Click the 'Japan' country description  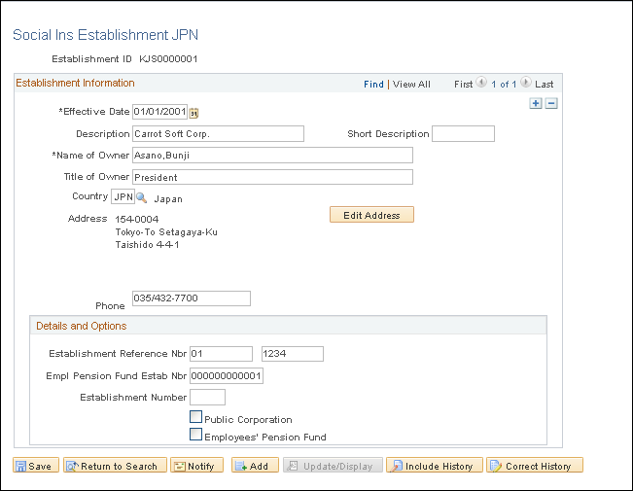(168, 199)
